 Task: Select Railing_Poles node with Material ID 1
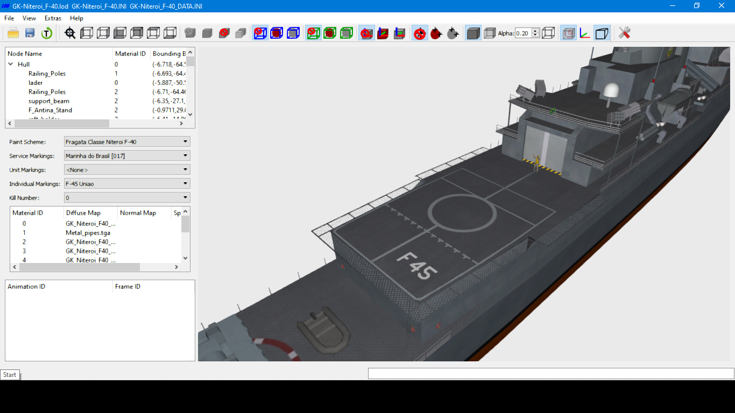click(x=96, y=73)
